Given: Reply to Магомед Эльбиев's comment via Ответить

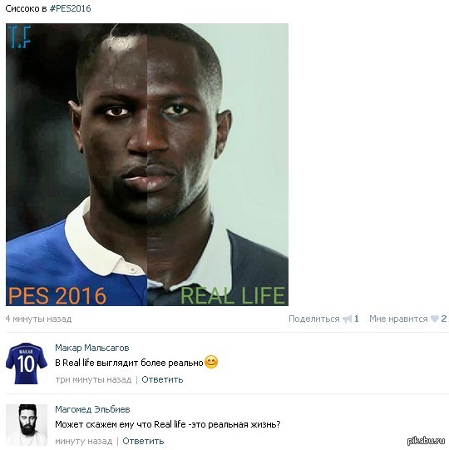Looking at the screenshot, I should click(x=143, y=441).
